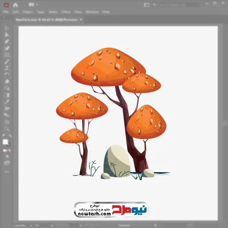Open the Select menu
228x228 pixels.
click(x=53, y=12)
